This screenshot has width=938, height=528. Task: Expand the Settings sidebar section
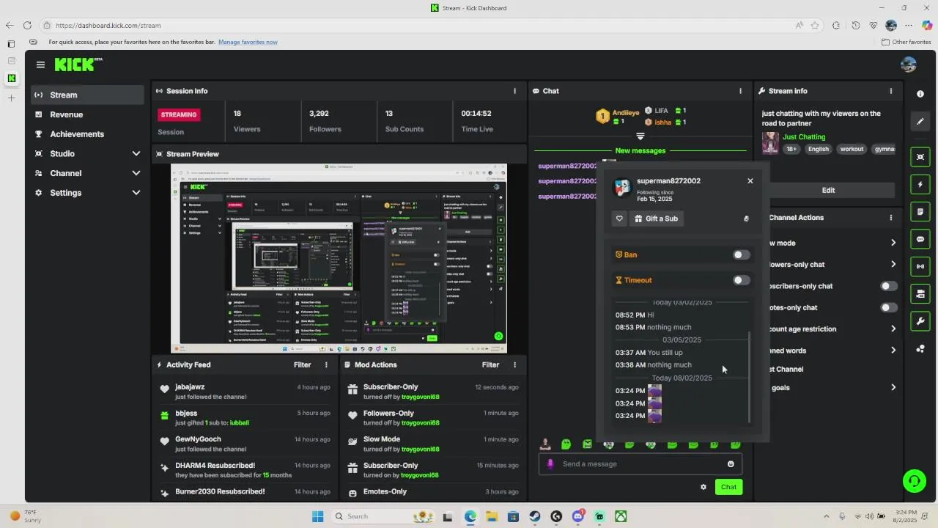[x=136, y=193]
